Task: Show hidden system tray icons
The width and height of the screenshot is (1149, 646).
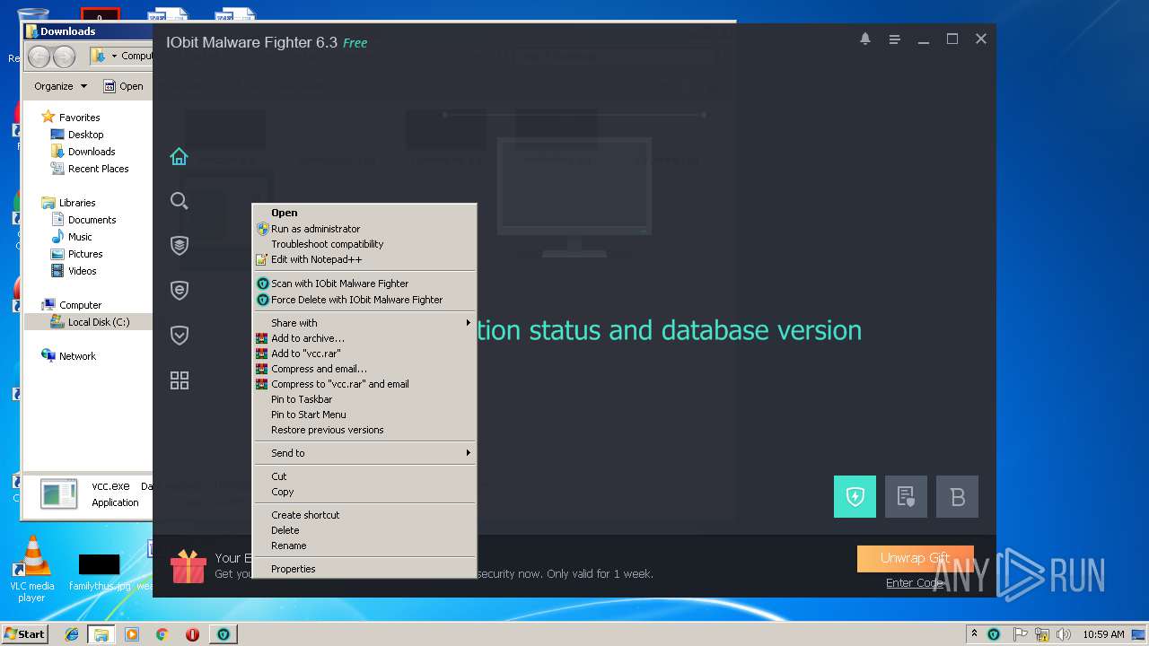Action: point(974,634)
